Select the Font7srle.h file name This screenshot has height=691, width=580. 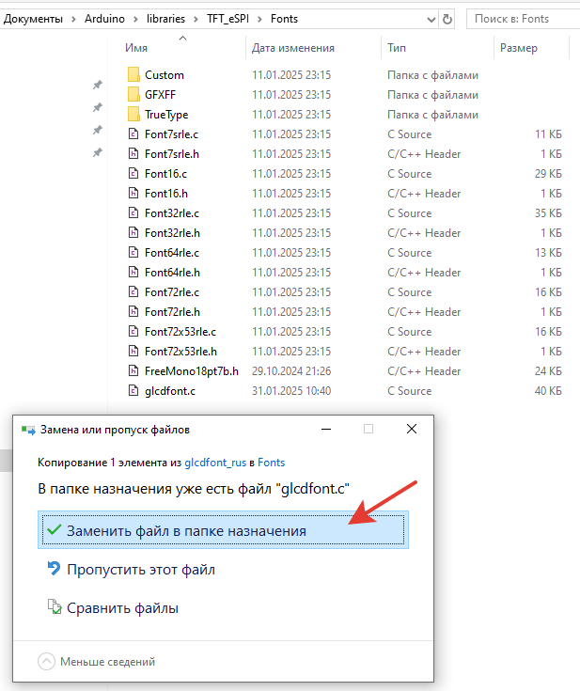click(172, 154)
